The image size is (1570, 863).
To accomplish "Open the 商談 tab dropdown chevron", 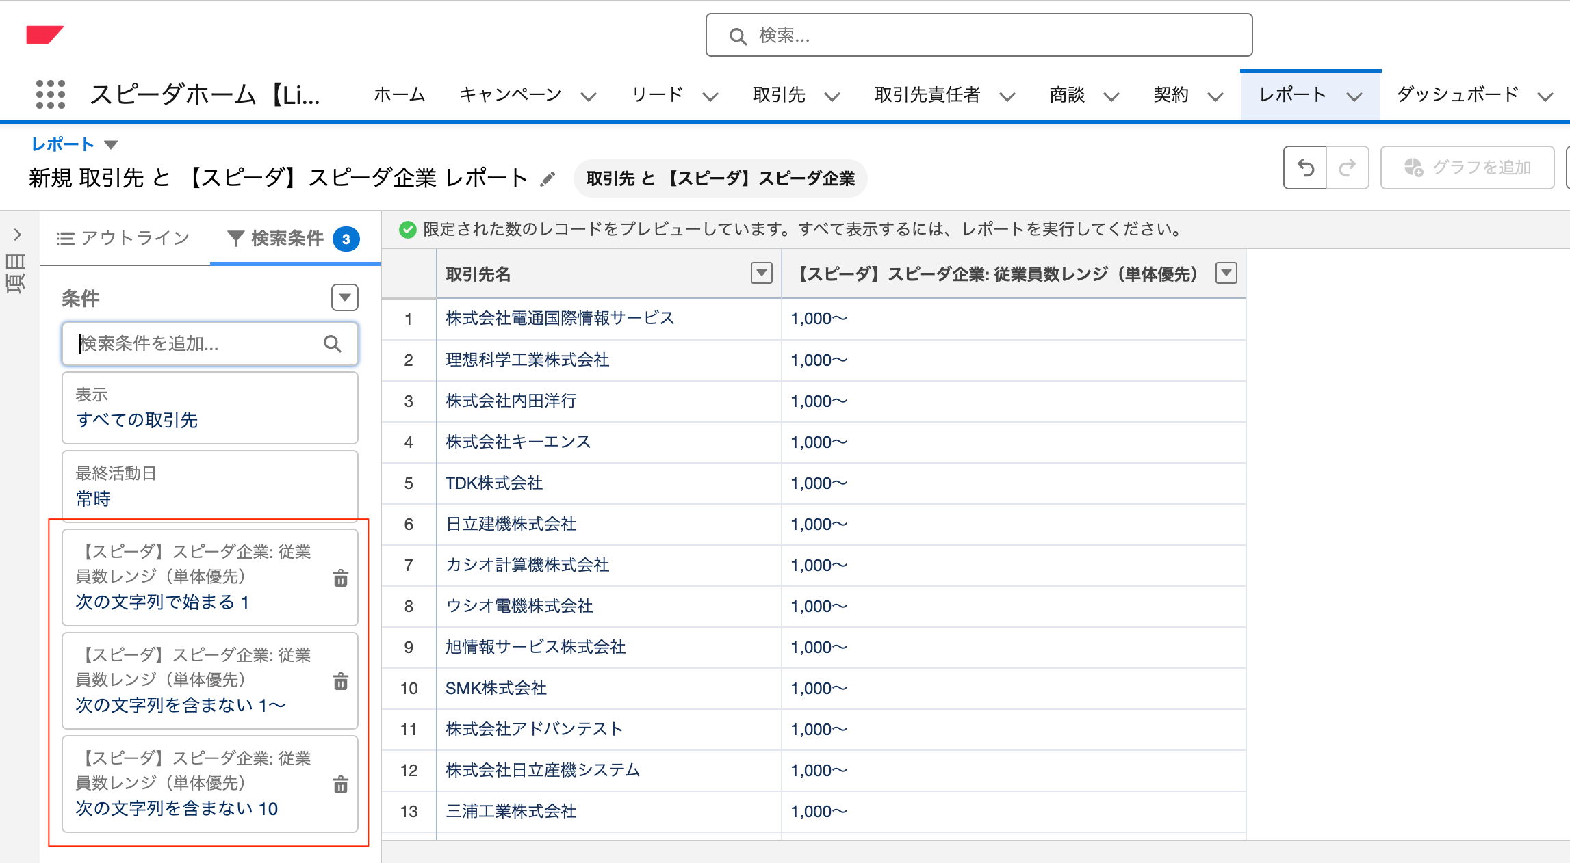I will point(1111,96).
